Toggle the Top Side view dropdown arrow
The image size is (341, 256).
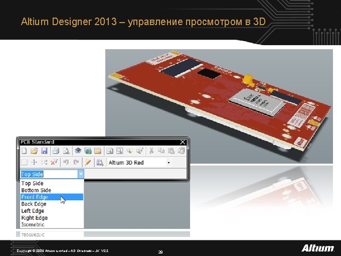click(81, 174)
